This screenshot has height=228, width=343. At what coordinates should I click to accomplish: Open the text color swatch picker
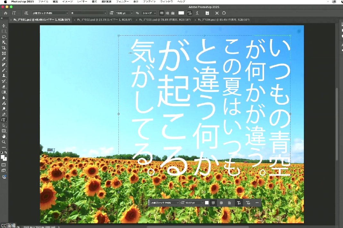181,13
